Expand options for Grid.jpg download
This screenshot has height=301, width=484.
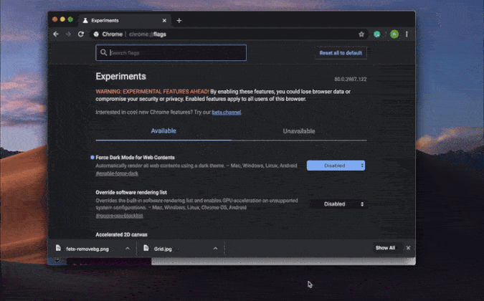(x=215, y=248)
